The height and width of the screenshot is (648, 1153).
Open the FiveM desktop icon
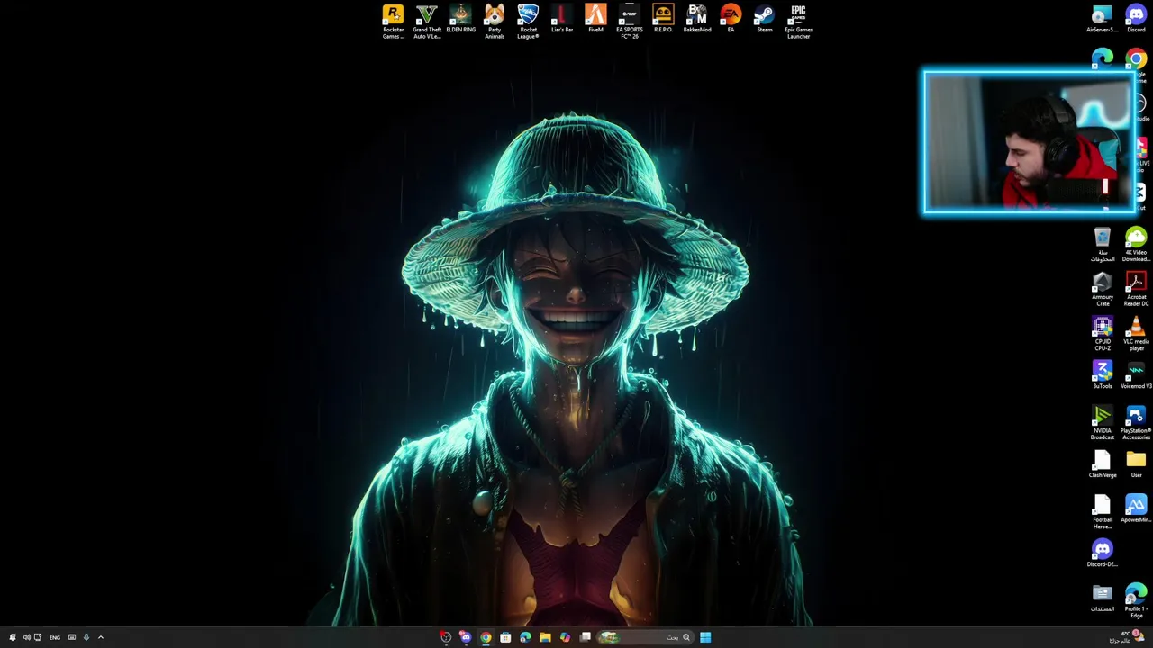point(595,19)
